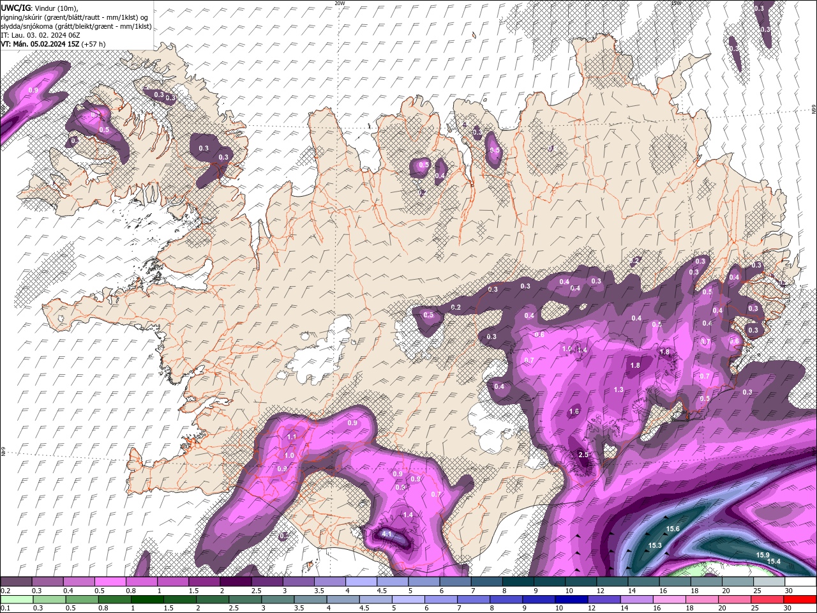Viewport: 817px width, 613px height.
Task: Select purple-blue legend swatch between 12 and 14
Action: [604, 600]
